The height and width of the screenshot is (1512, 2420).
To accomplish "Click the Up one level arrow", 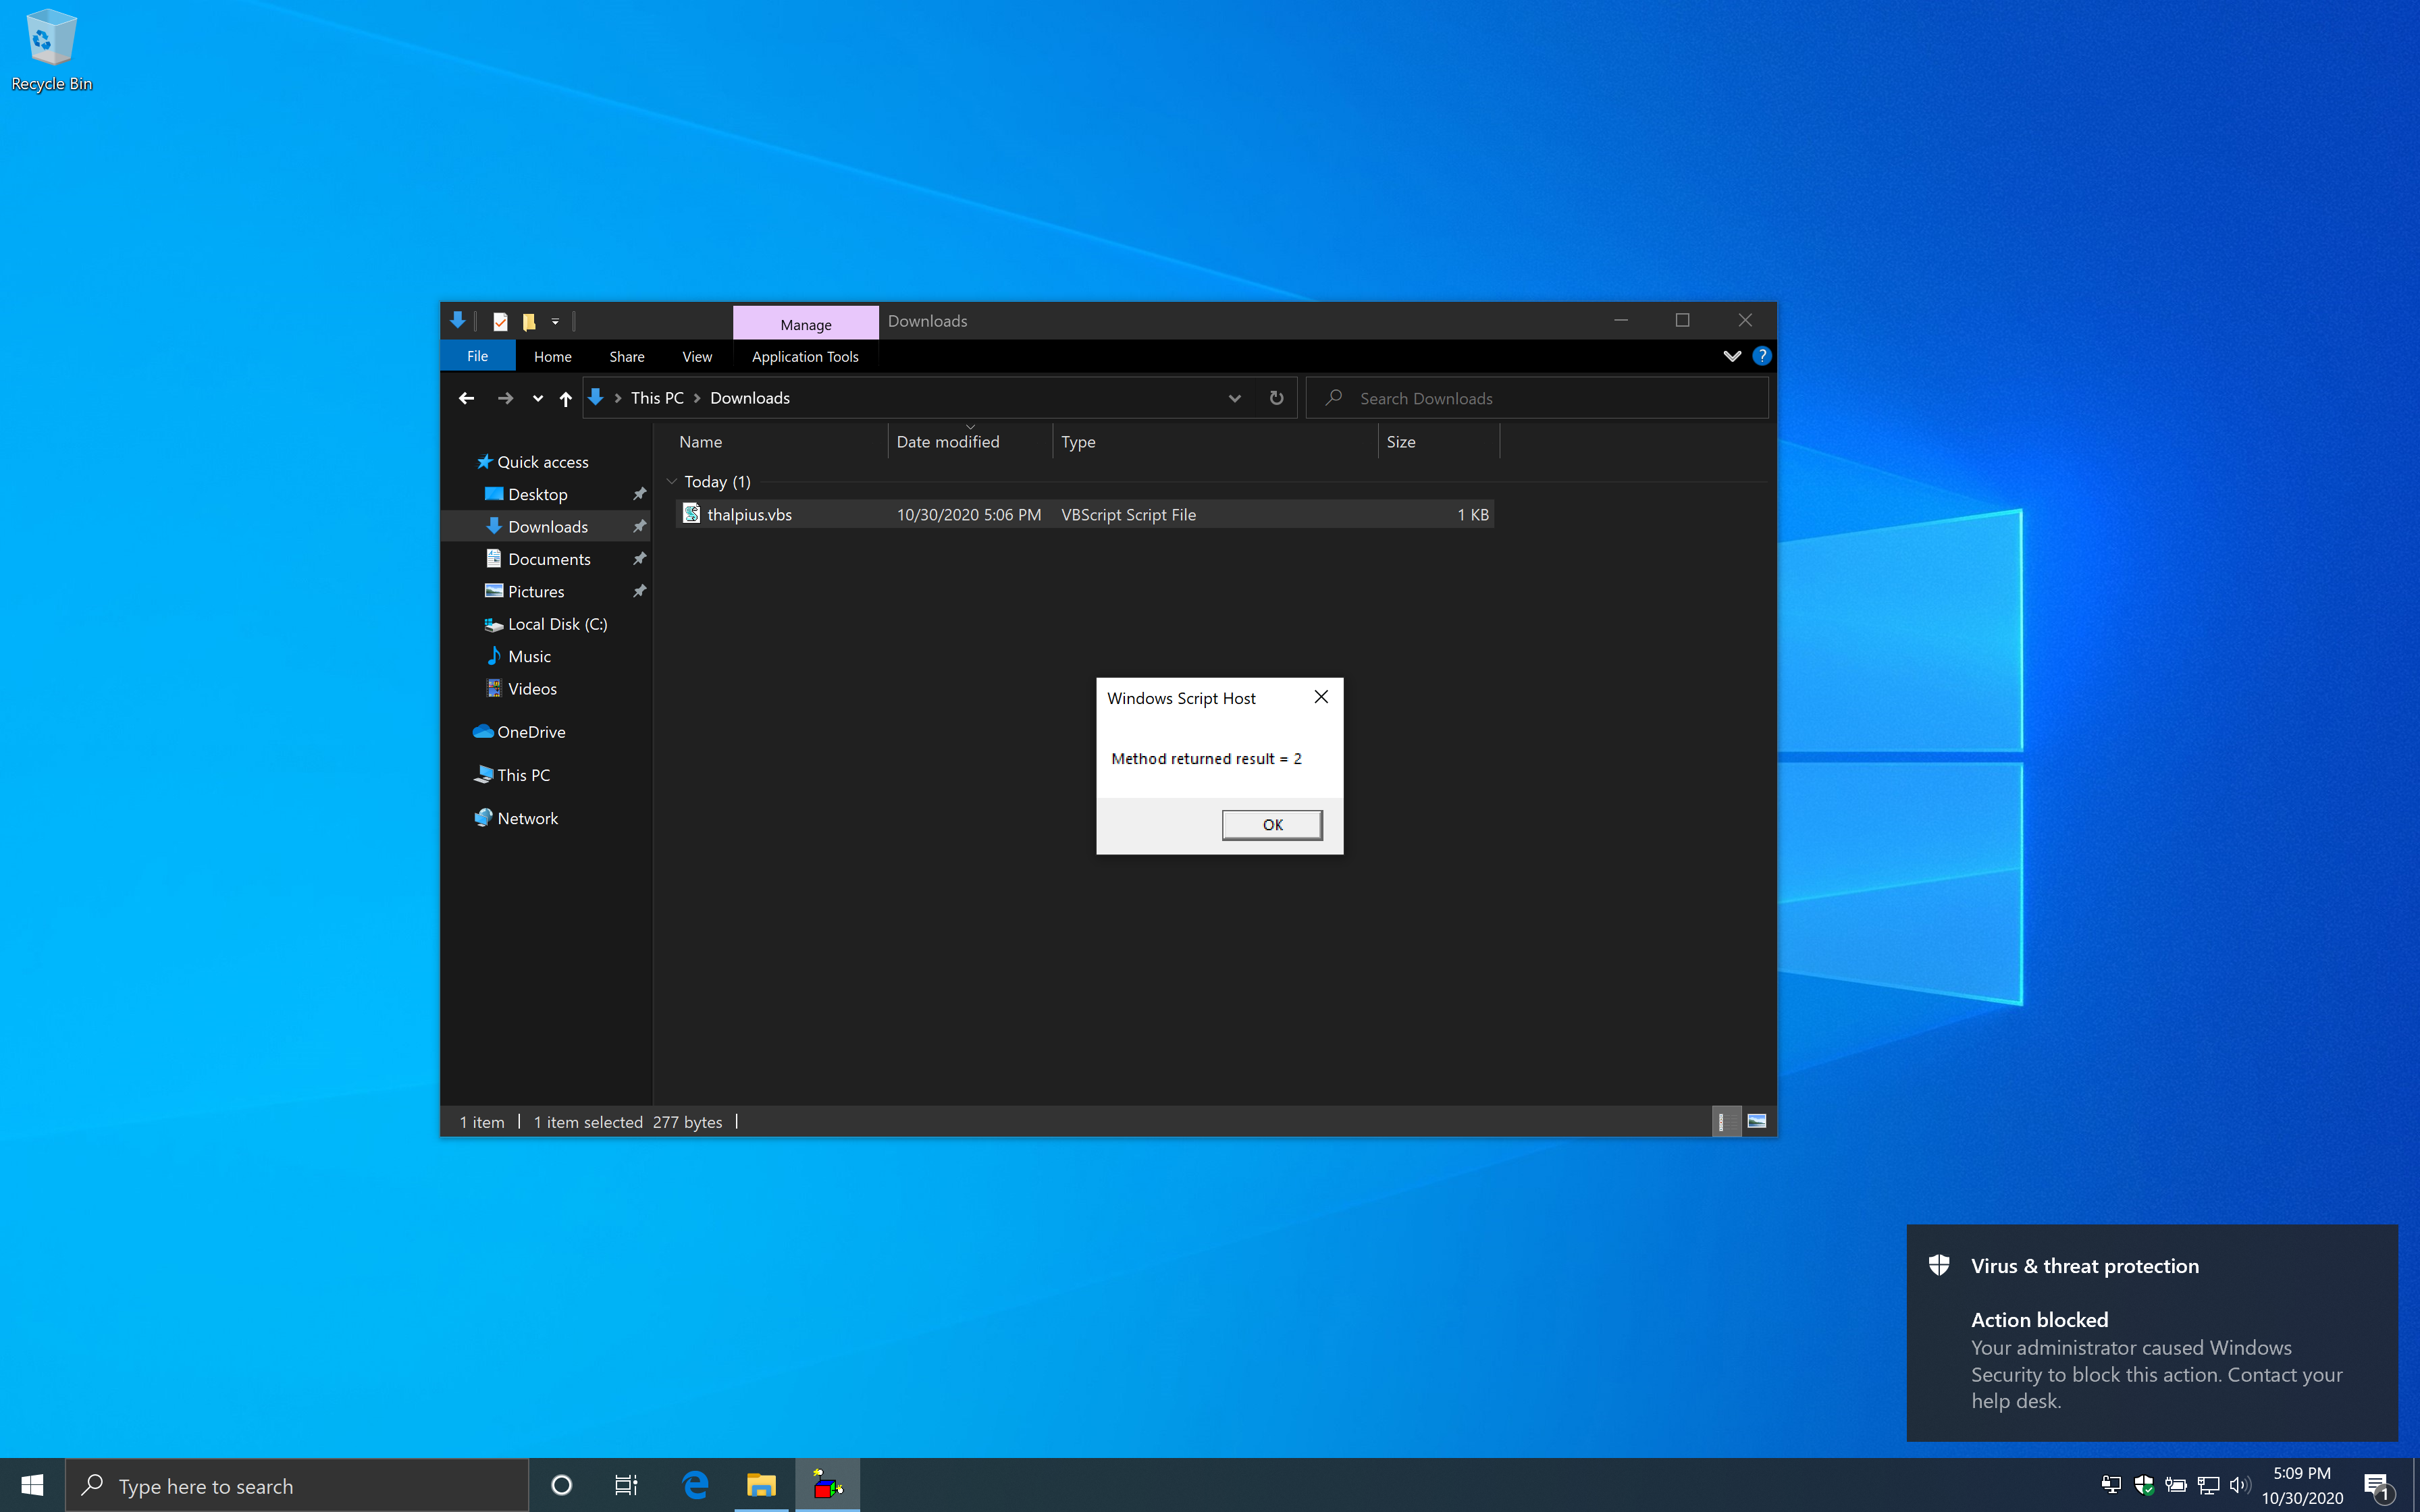I will tap(566, 398).
